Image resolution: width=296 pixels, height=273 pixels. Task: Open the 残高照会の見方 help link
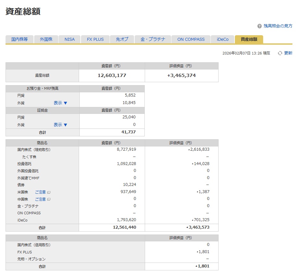tap(277, 26)
